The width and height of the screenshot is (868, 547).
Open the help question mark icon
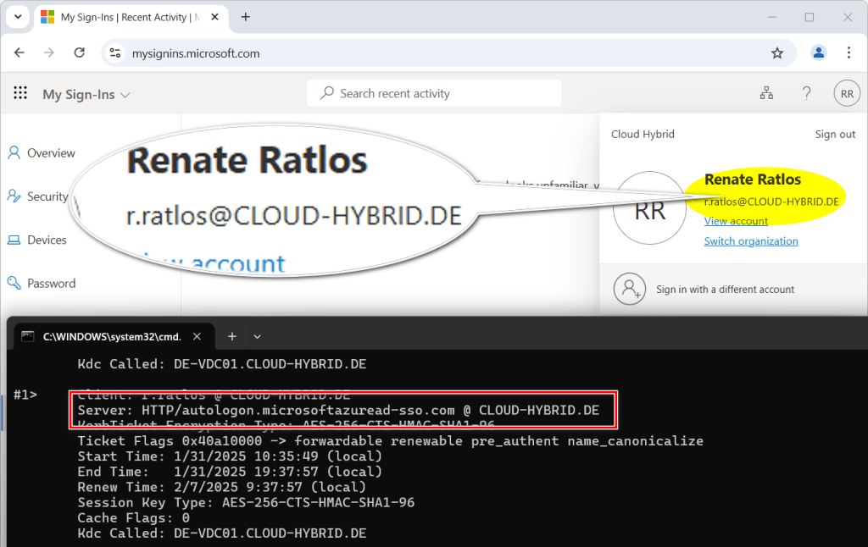pos(807,94)
